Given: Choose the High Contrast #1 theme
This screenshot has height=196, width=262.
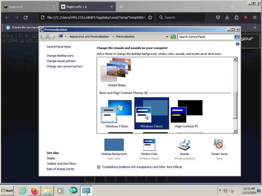Looking at the screenshot, I should pos(186,114).
